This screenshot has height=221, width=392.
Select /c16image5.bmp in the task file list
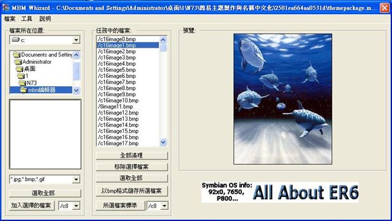[128, 70]
